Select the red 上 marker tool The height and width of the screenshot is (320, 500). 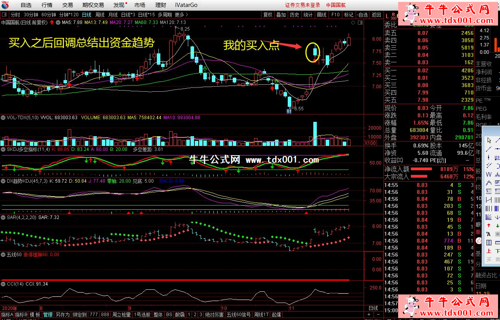(x=489, y=251)
